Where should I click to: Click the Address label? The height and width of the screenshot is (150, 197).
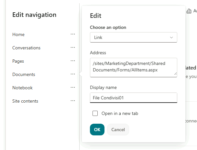pos(98,53)
